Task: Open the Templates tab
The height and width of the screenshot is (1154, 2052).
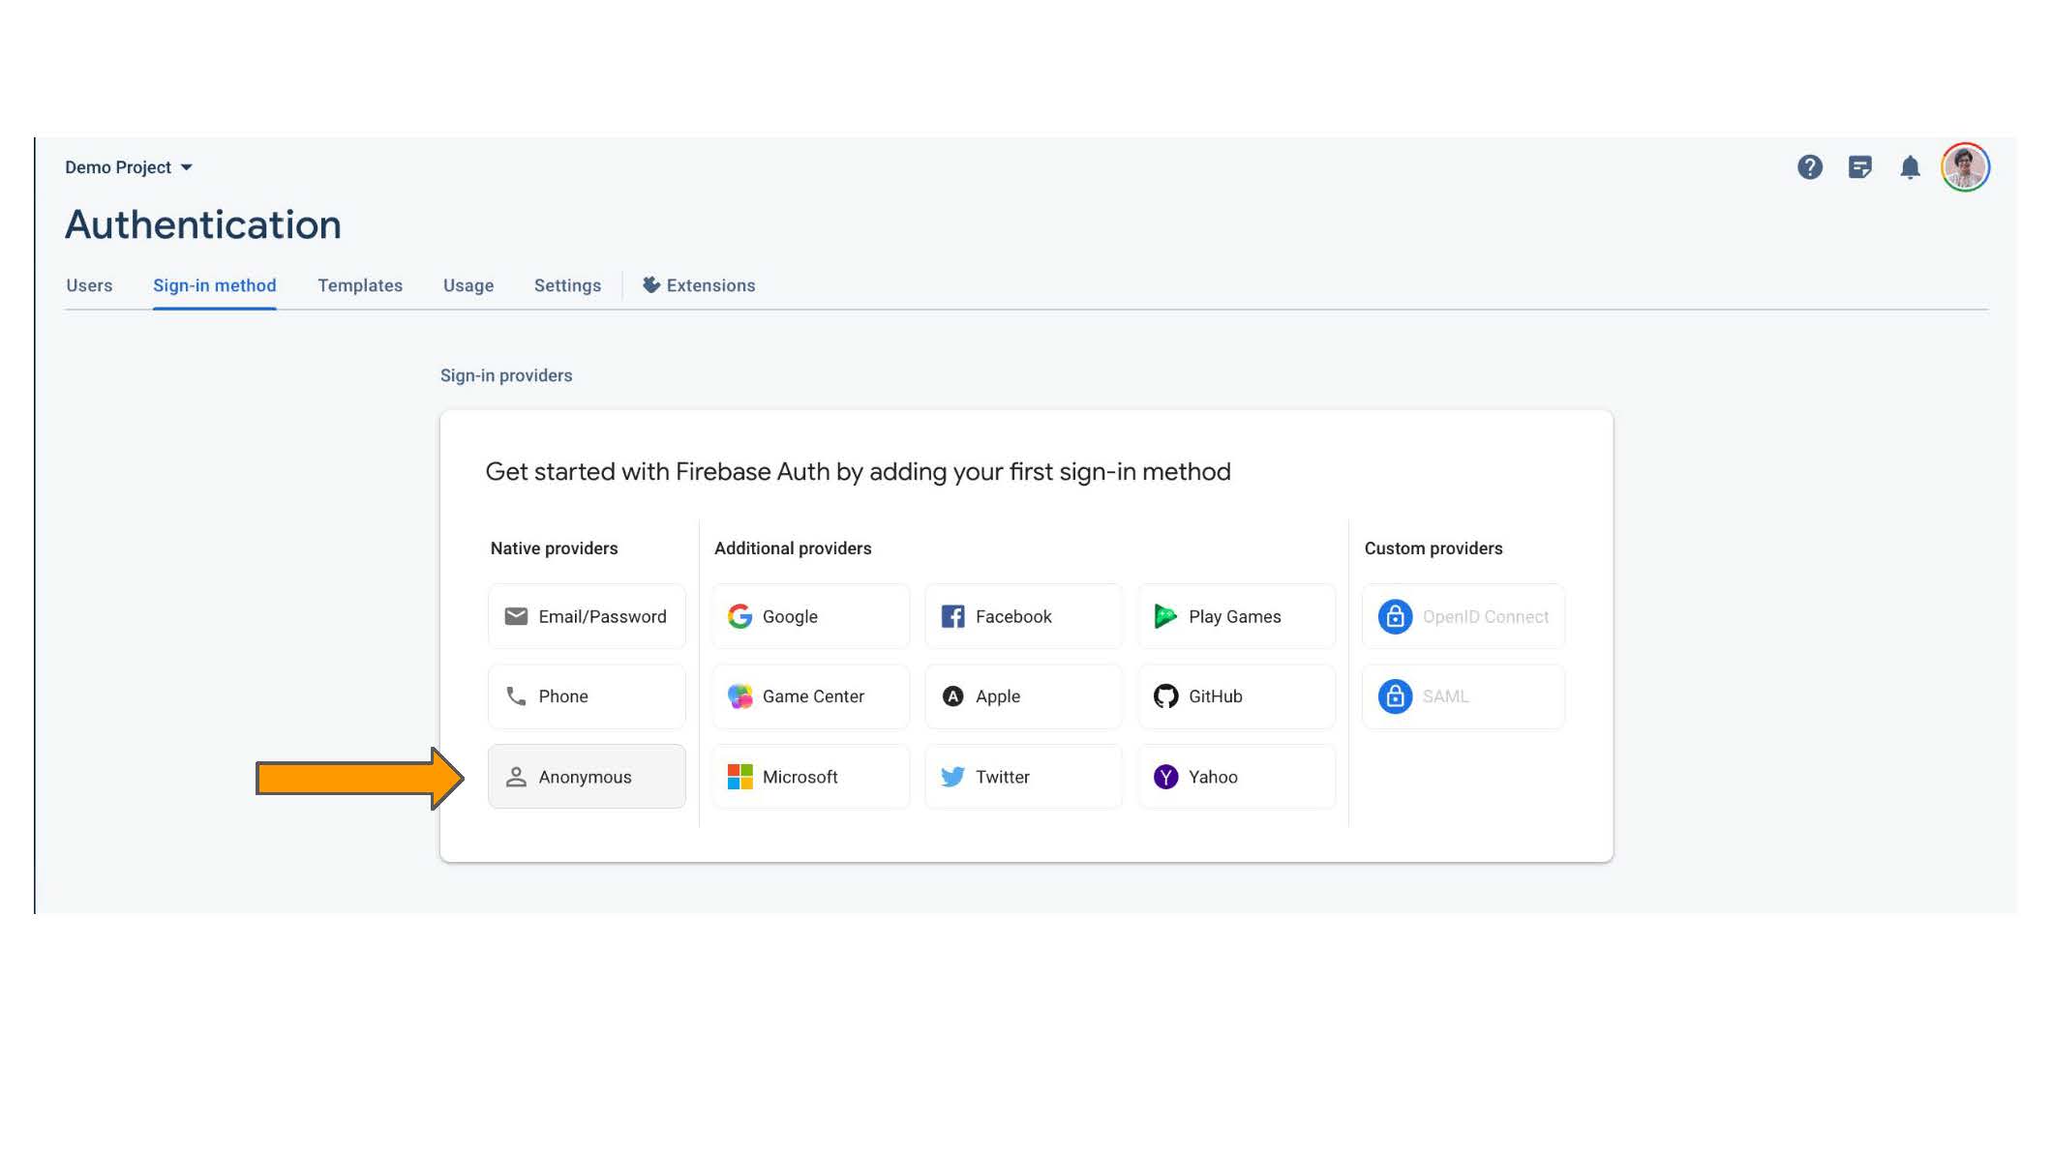Action: coord(360,285)
